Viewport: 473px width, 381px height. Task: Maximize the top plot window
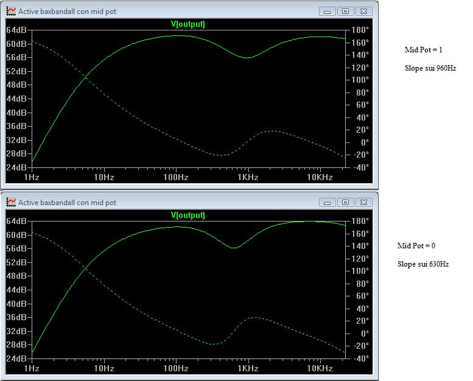[345, 11]
